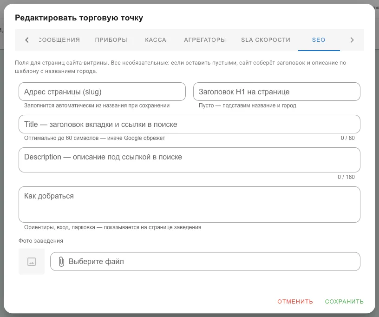Open the Сообщения tab
This screenshot has width=379, height=317.
59,40
